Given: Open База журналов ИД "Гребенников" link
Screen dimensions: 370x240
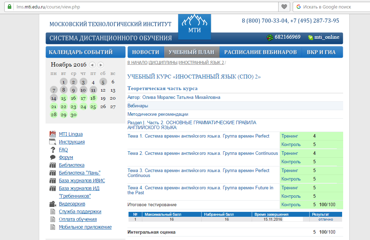Looking at the screenshot, I should tap(79, 192).
